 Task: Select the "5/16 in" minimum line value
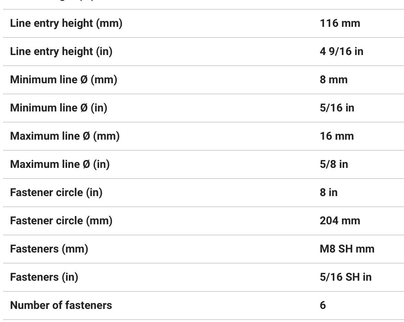tap(337, 108)
